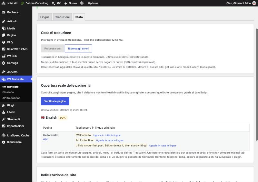The height and width of the screenshot is (182, 258).
Task: Click the Plugin plug icon
Action: point(4,105)
